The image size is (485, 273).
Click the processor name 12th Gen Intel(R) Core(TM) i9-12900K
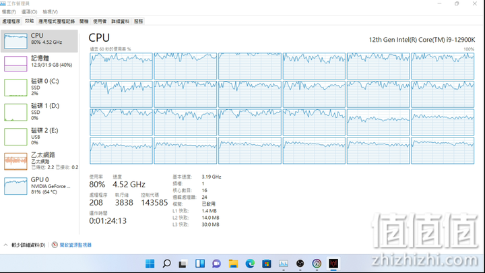click(422, 40)
